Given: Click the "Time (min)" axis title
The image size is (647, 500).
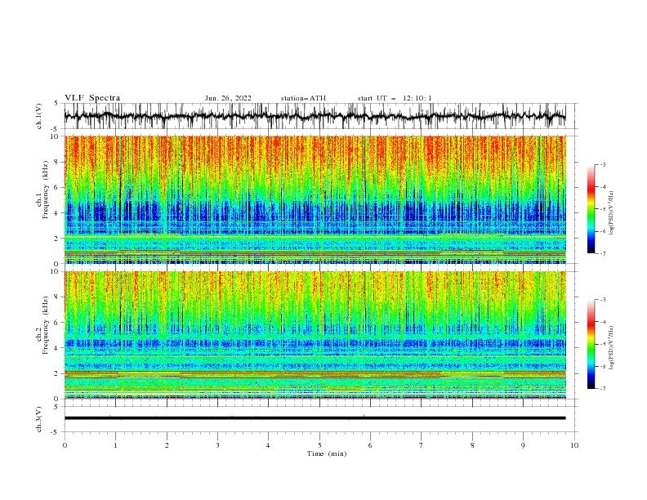Looking at the screenshot, I should [x=327, y=453].
